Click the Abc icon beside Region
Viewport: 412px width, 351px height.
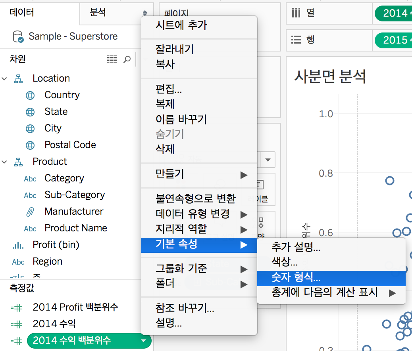click(x=18, y=262)
